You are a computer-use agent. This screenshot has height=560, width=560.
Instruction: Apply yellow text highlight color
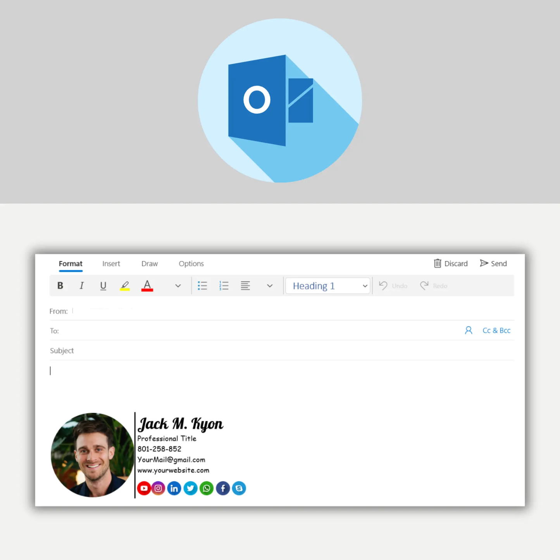125,286
